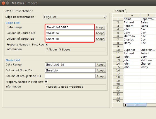Click the '7 Nodes, 5 Edges' information box
The height and width of the screenshot is (119, 156).
(75, 49)
